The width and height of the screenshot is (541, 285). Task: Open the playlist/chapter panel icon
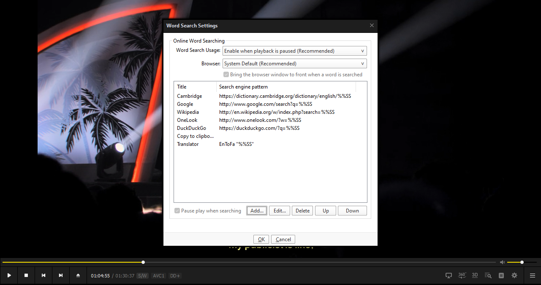click(501, 275)
